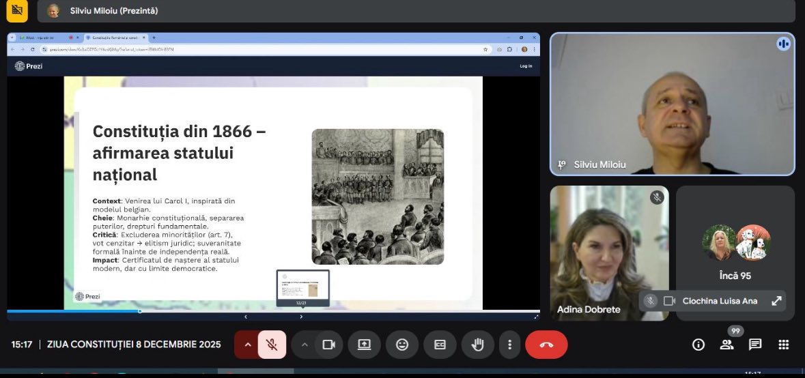
Task: Open the activities grid icon
Action: 783,345
